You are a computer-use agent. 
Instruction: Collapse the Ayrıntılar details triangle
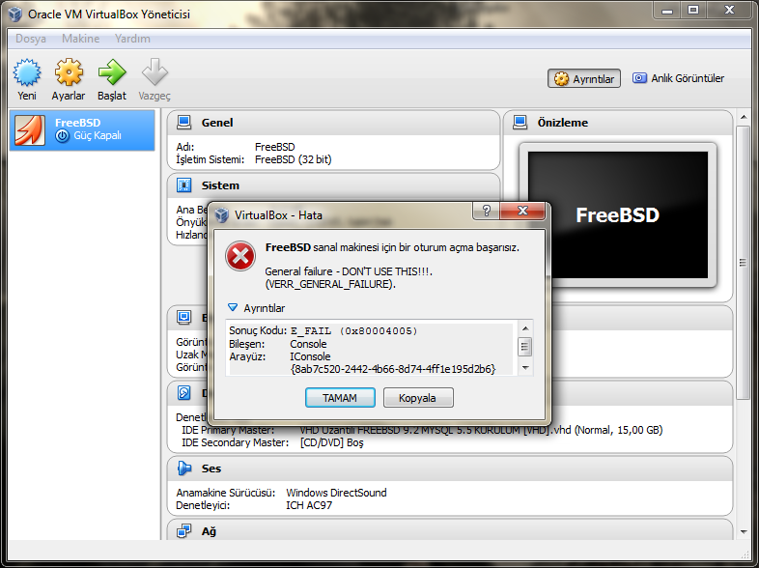coord(233,307)
